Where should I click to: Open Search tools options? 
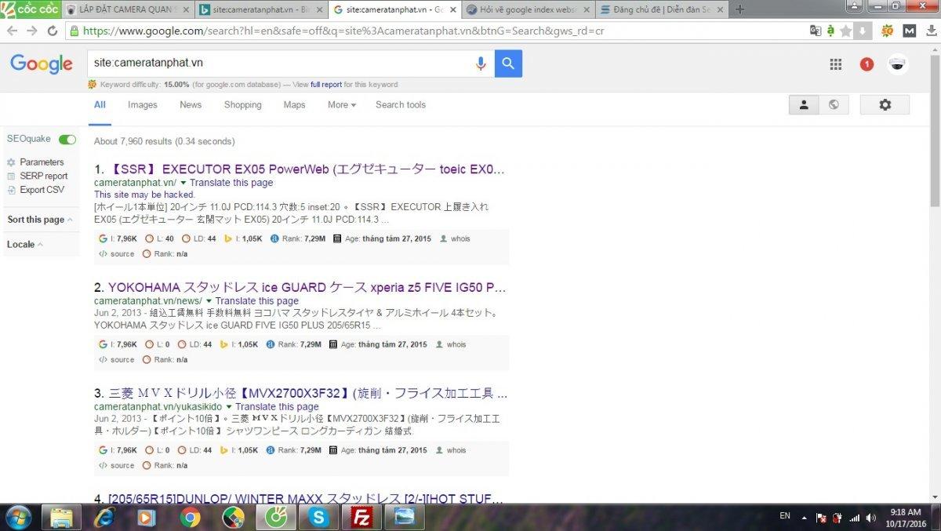[x=401, y=105]
